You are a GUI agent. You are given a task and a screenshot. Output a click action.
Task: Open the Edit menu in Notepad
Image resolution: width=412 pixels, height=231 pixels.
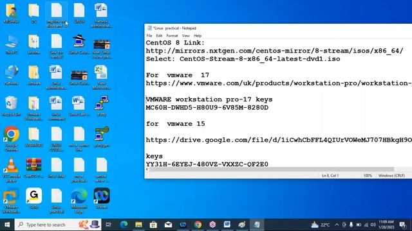coord(159,36)
